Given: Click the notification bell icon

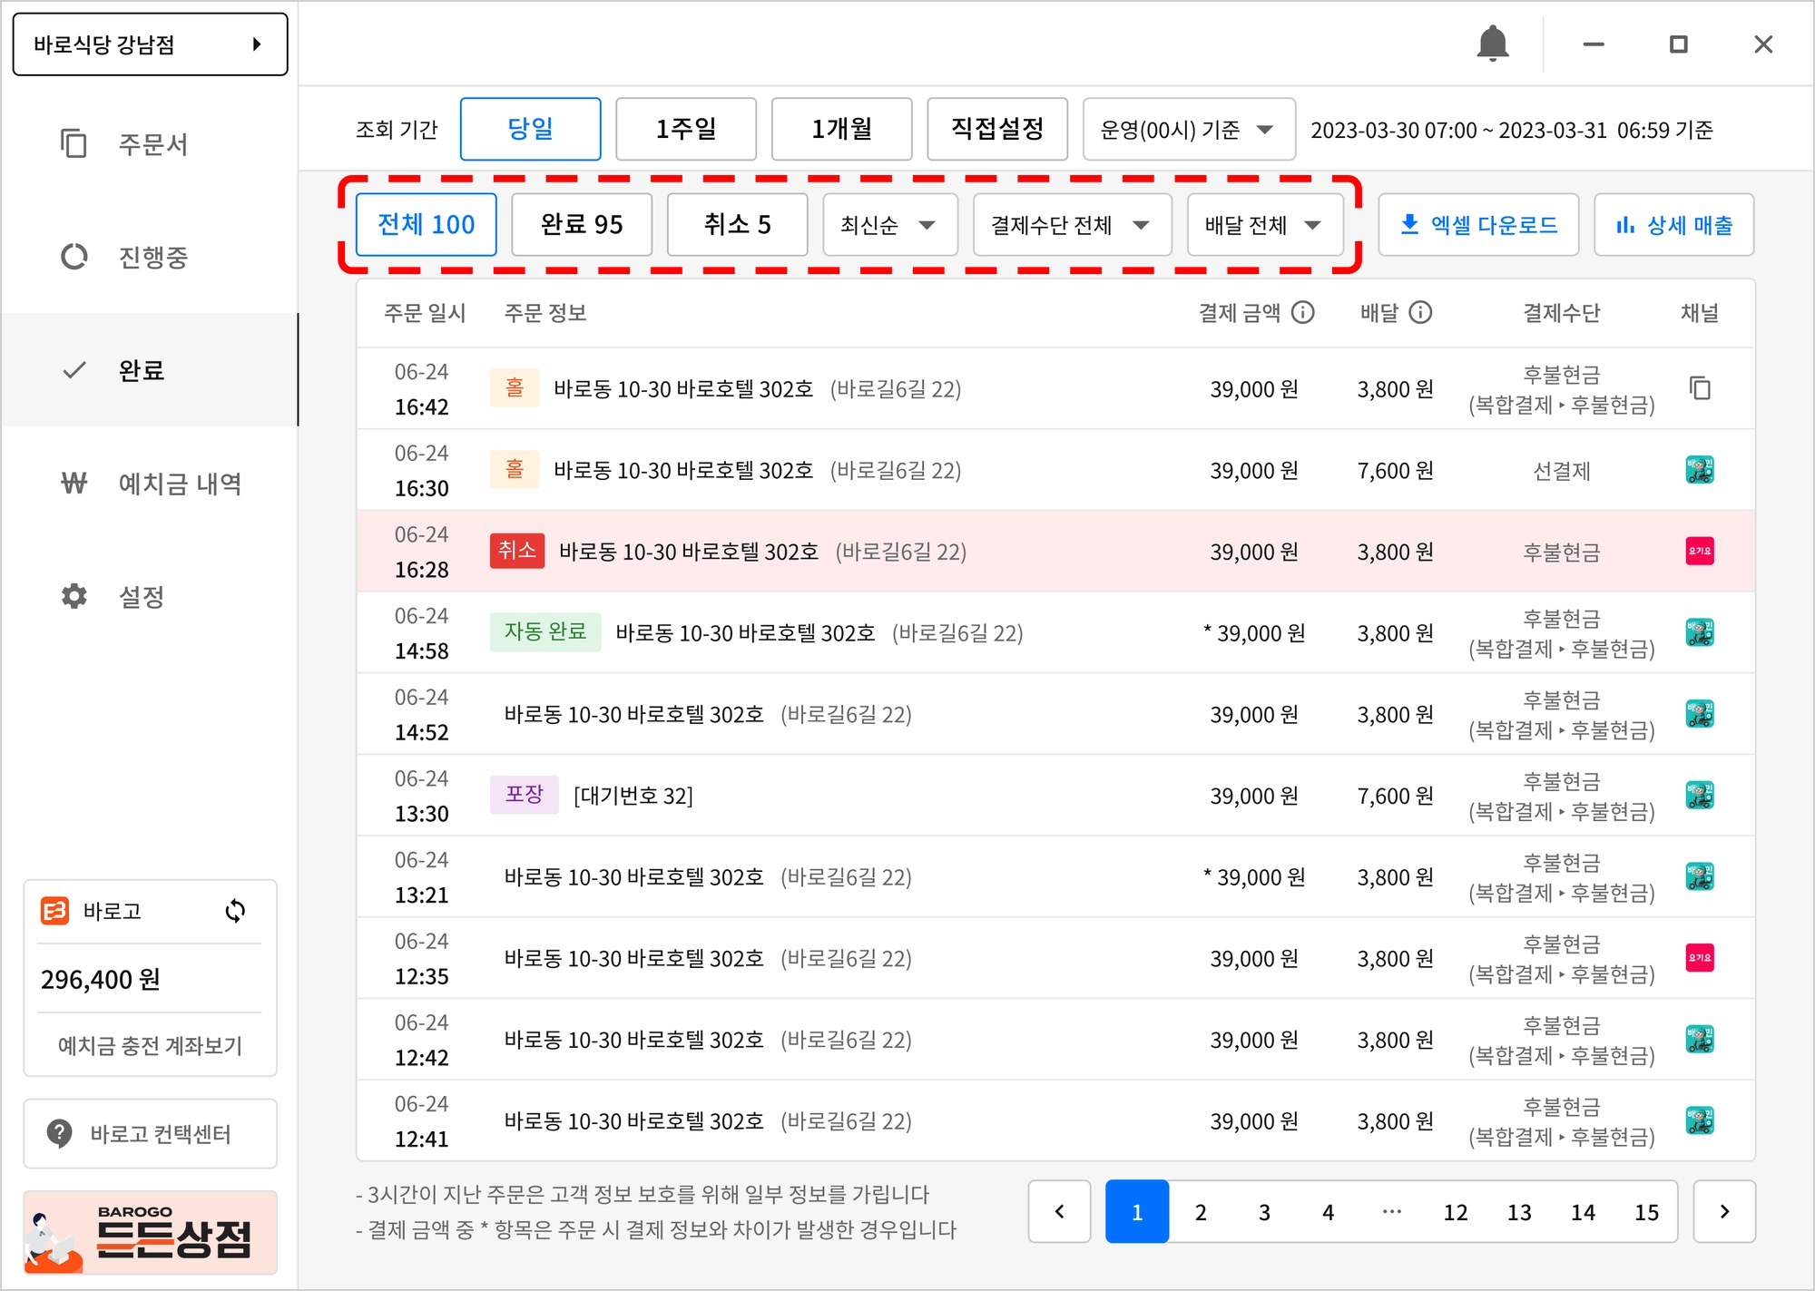Looking at the screenshot, I should click(1492, 44).
